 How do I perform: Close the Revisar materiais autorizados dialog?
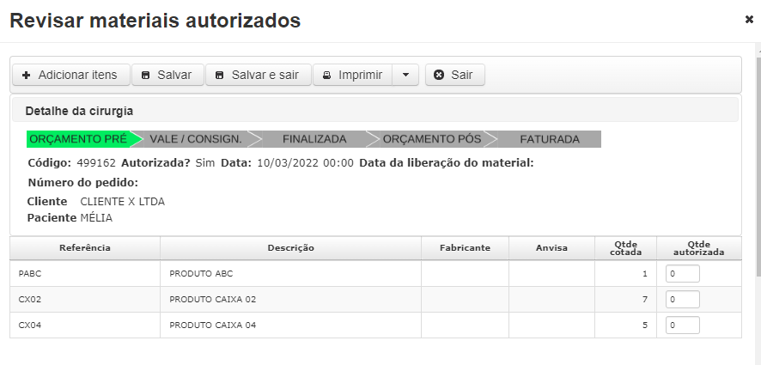749,20
